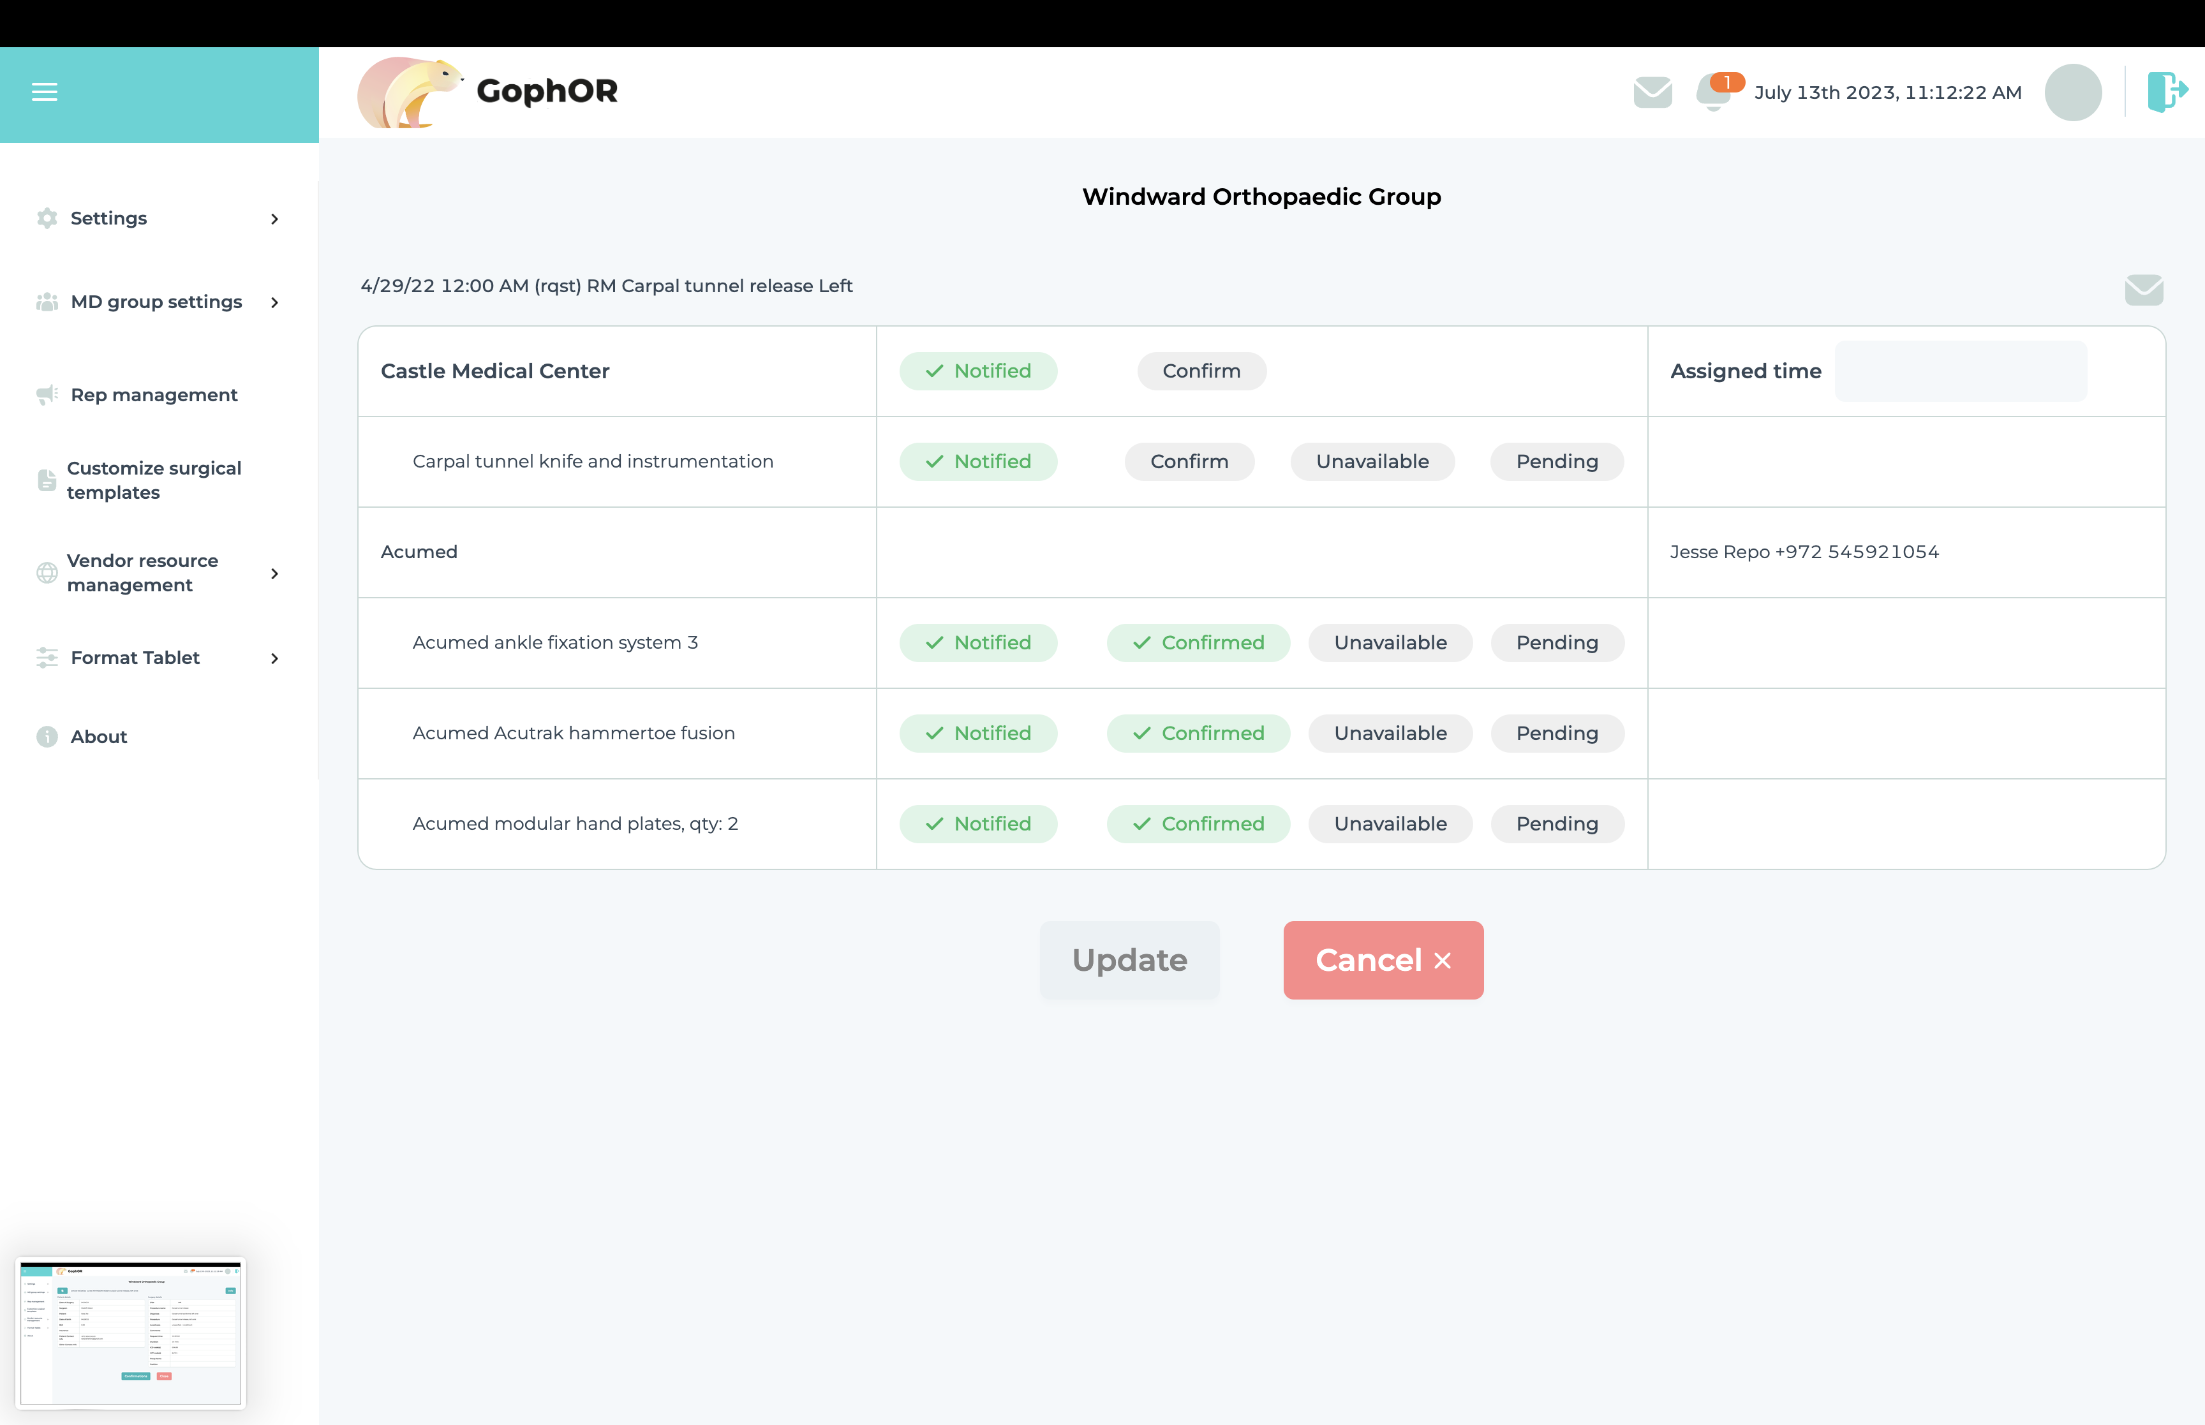Click the Customize surgical templates document icon
The image size is (2205, 1425).
(47, 480)
